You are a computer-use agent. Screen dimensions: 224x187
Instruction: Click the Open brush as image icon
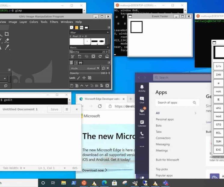tap(107, 57)
